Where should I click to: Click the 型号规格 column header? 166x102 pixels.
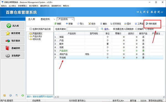click(94, 34)
